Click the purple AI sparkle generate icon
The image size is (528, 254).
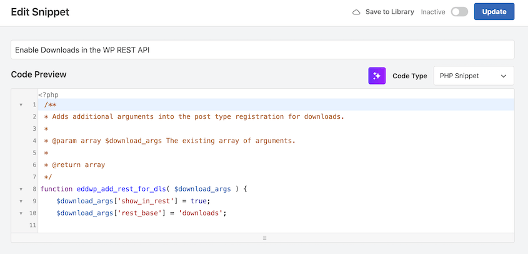point(377,76)
